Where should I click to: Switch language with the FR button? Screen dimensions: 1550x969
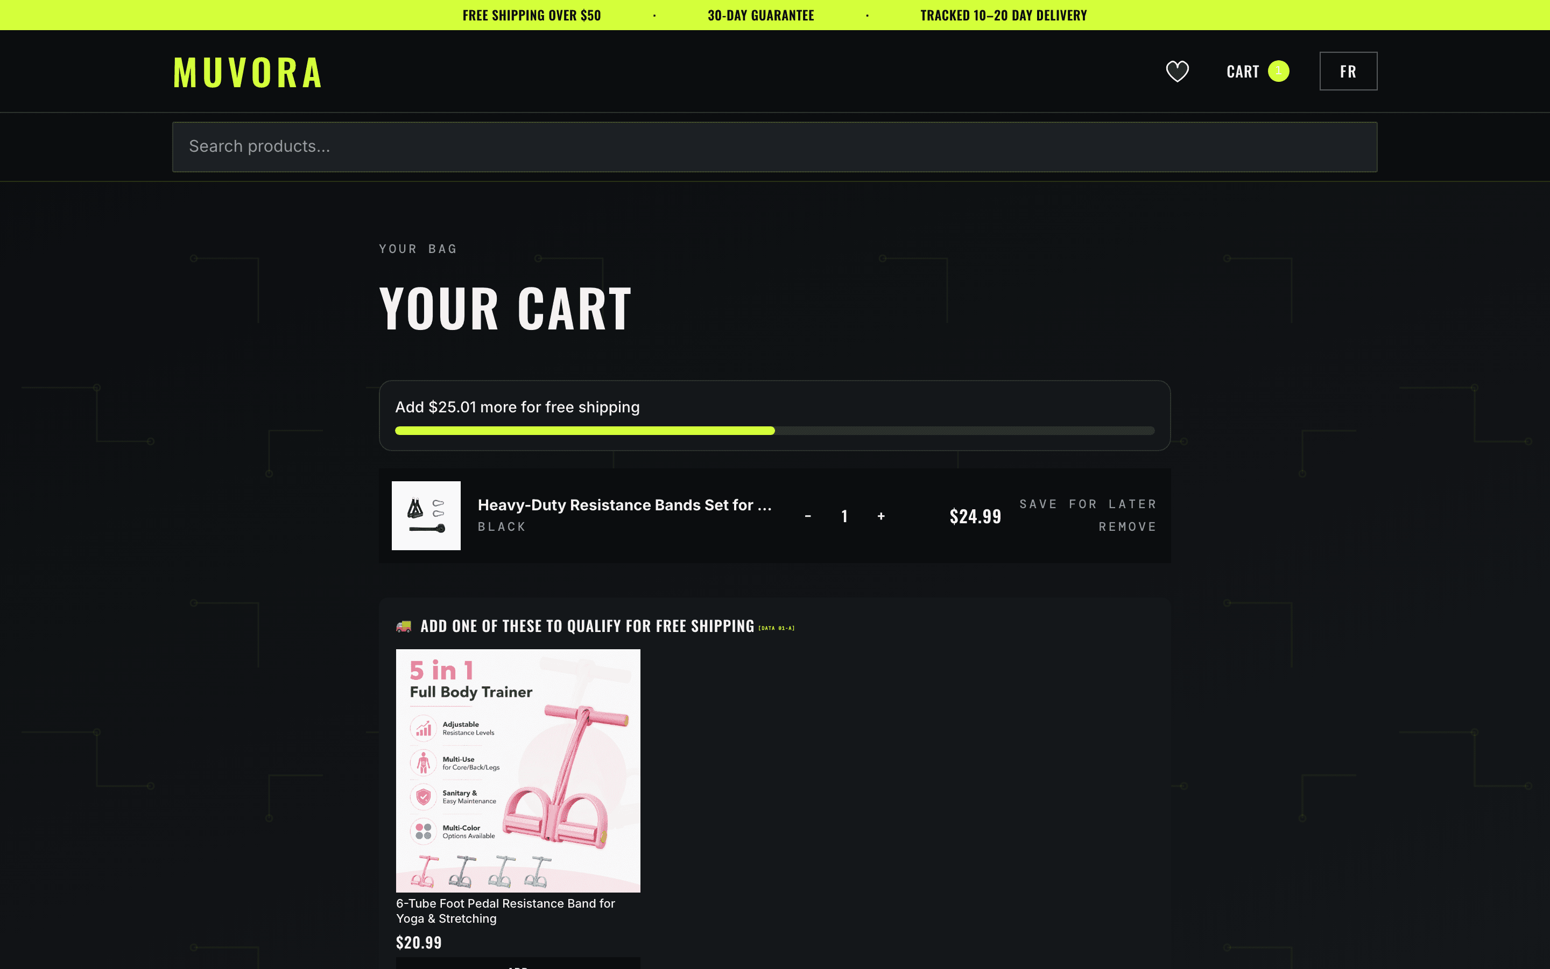coord(1348,71)
